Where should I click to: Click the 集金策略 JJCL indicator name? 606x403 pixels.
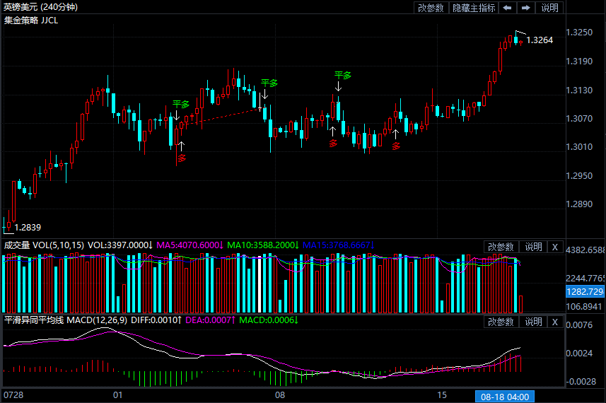pos(31,21)
